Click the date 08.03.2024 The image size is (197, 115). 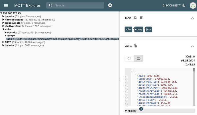(188, 61)
